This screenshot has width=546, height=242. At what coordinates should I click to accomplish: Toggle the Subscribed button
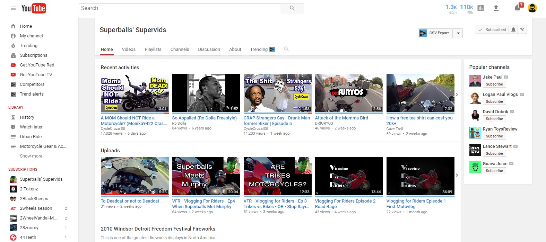point(492,30)
